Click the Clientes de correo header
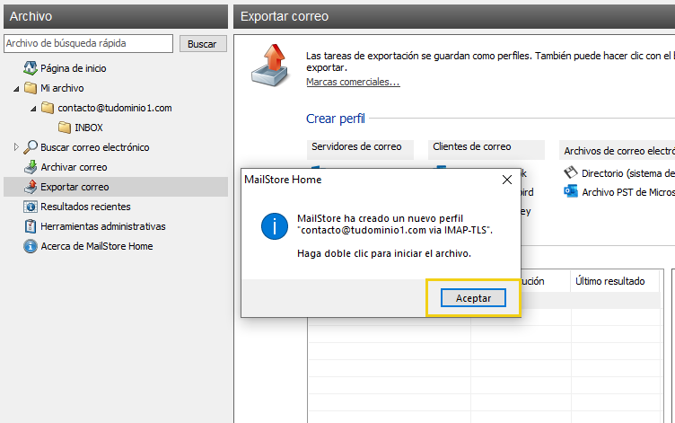This screenshot has width=675, height=423. coord(486,149)
